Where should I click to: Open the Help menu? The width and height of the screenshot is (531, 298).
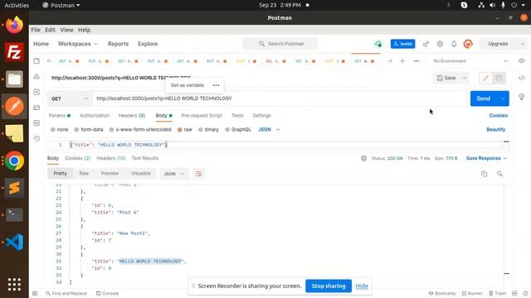[x=84, y=30]
